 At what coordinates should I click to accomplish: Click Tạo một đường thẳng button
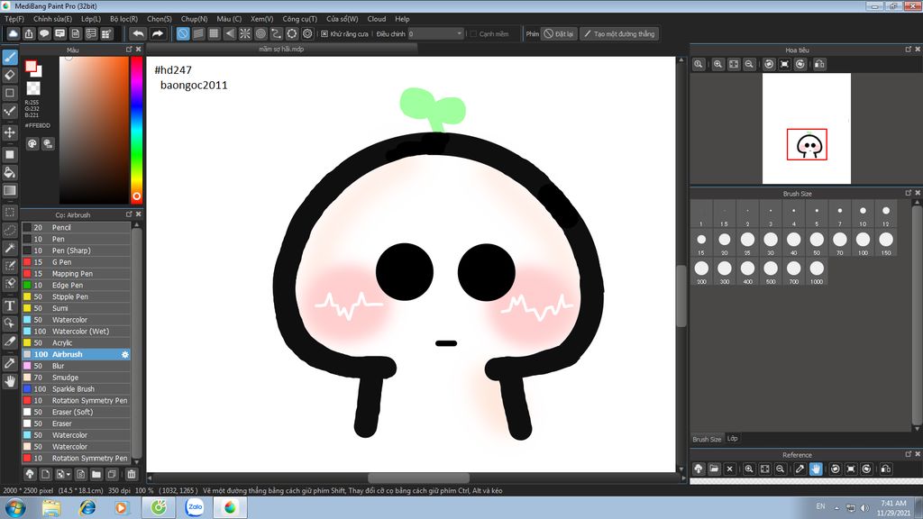(618, 33)
